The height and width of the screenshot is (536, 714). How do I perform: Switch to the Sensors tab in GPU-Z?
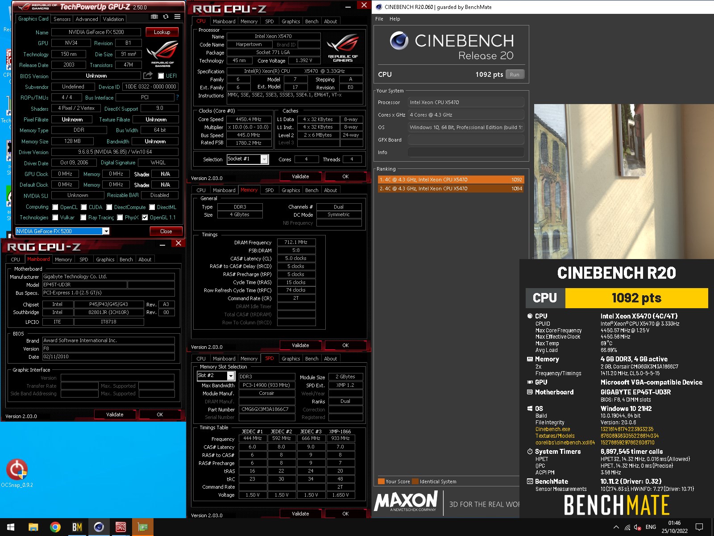pos(62,19)
